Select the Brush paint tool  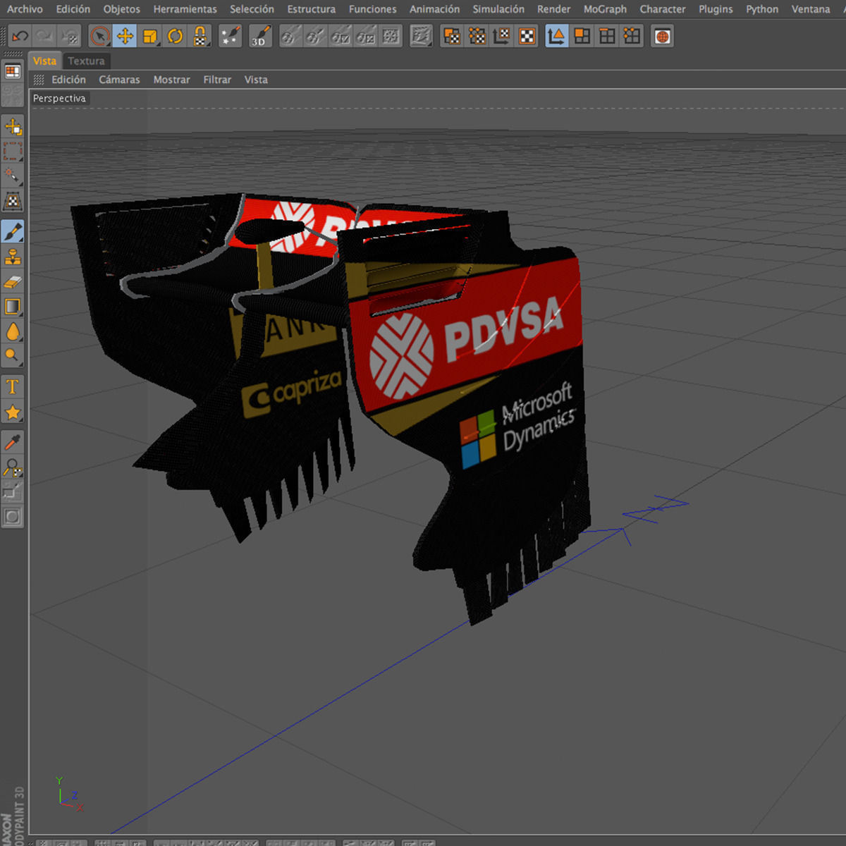point(13,231)
